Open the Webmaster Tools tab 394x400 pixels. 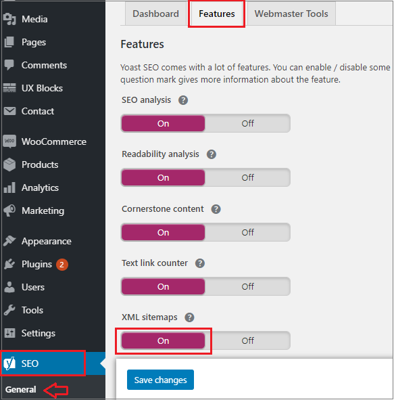291,14
